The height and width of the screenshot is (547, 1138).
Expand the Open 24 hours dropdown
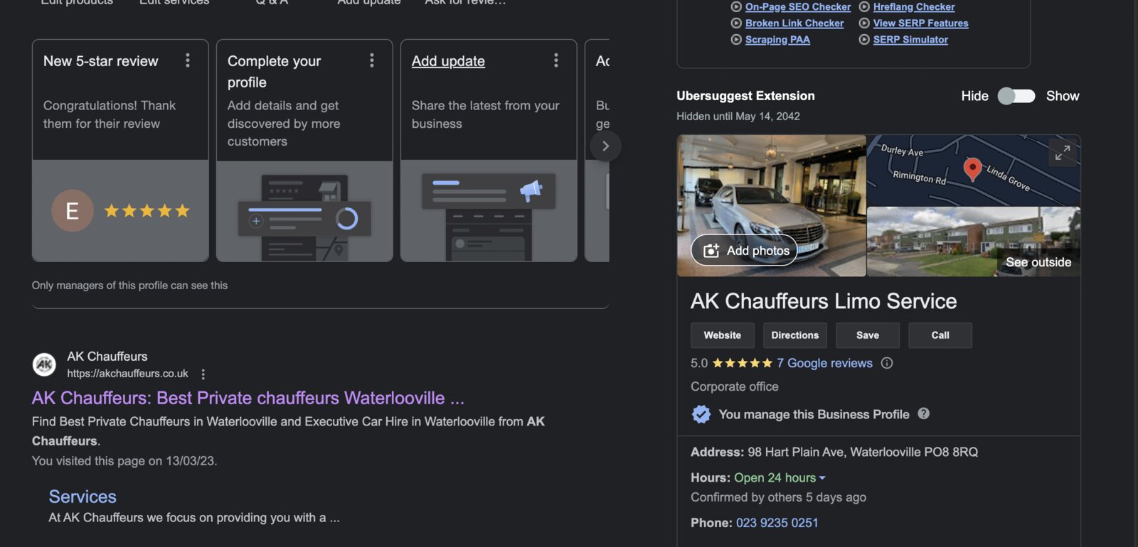[780, 478]
